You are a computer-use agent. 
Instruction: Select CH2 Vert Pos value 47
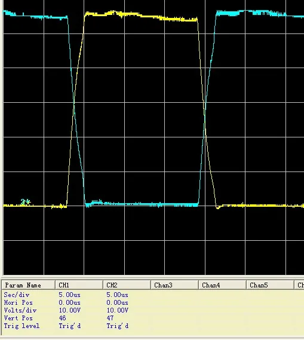(110, 318)
